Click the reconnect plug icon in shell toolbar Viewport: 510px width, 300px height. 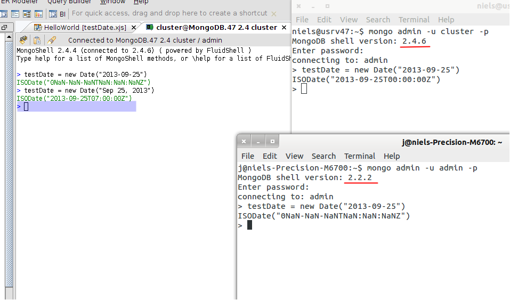(23, 40)
